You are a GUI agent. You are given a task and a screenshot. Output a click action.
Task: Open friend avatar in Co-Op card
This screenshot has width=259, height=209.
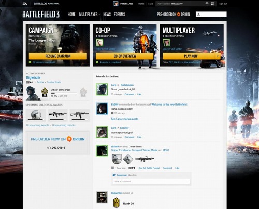99,43
